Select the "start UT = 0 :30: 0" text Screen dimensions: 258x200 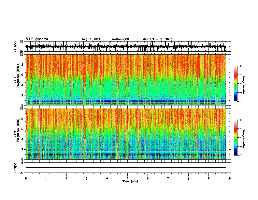point(157,39)
